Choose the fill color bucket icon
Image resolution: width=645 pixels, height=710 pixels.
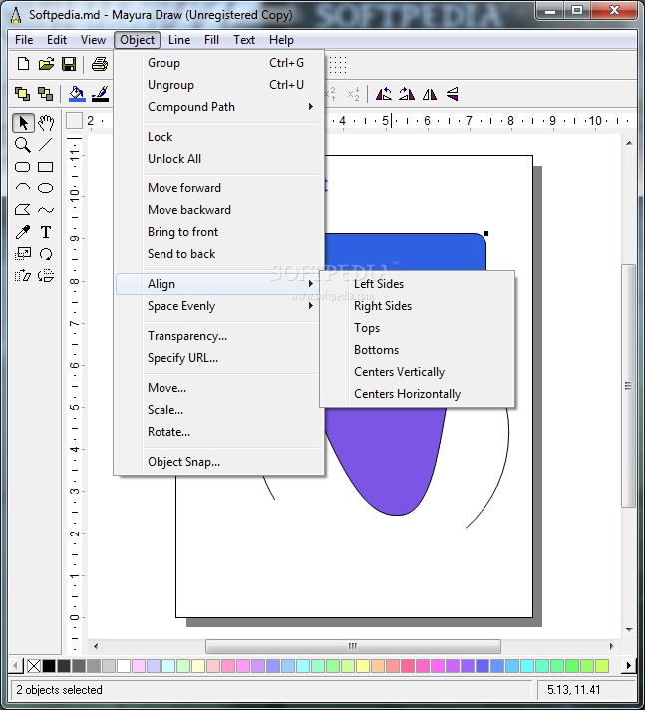77,94
